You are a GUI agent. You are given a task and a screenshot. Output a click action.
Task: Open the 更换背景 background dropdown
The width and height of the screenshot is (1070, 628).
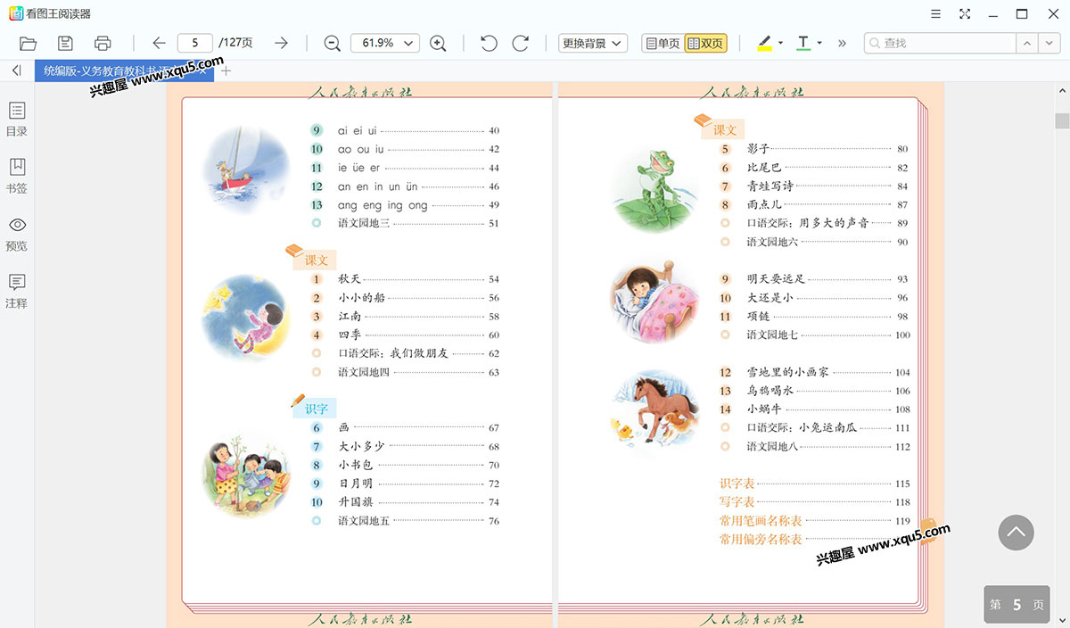coord(593,43)
